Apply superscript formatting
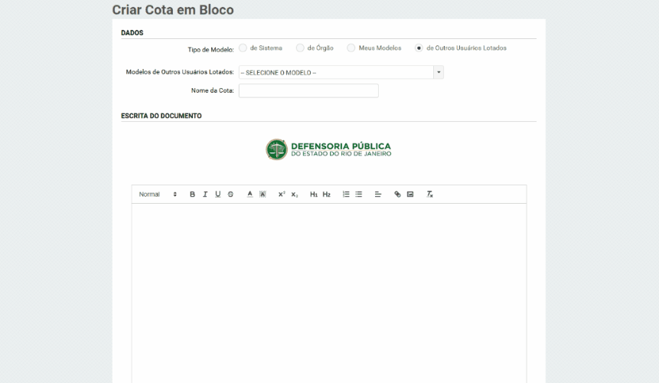 tap(282, 195)
